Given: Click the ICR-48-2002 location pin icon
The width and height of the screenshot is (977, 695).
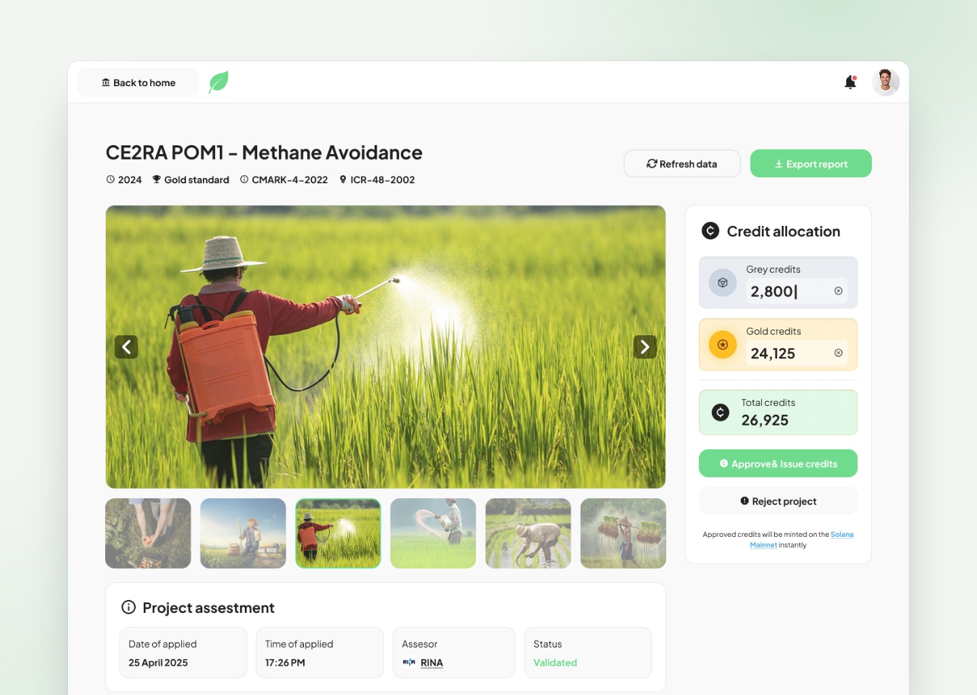Looking at the screenshot, I should pyautogui.click(x=343, y=180).
